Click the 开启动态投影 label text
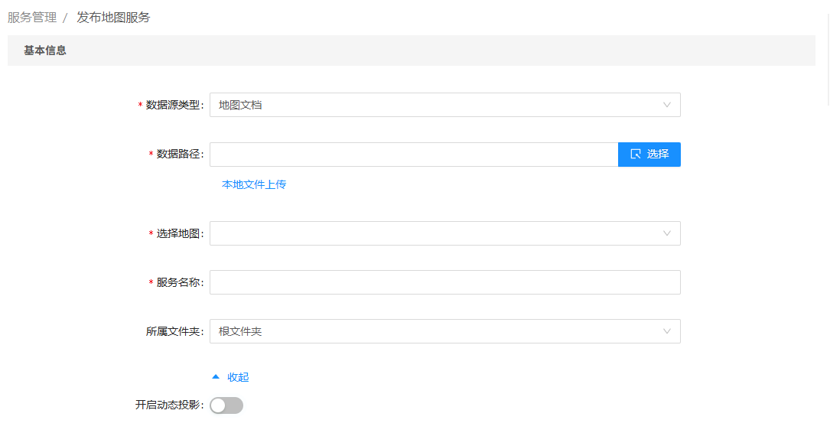Viewport: 830px width, 433px height. (x=168, y=405)
